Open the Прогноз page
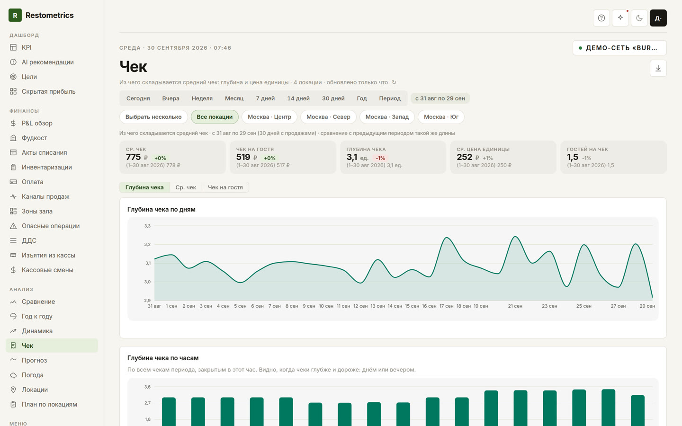Viewport: 682px width, 426px height. point(52,360)
